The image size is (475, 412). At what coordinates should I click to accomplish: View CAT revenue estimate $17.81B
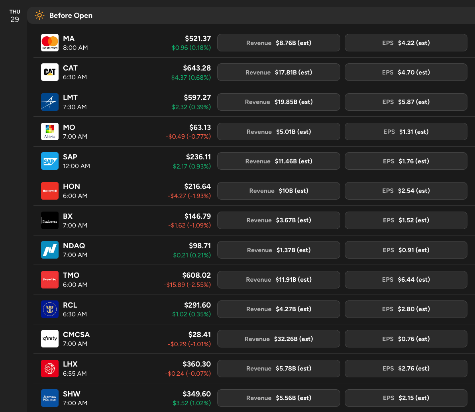(279, 72)
